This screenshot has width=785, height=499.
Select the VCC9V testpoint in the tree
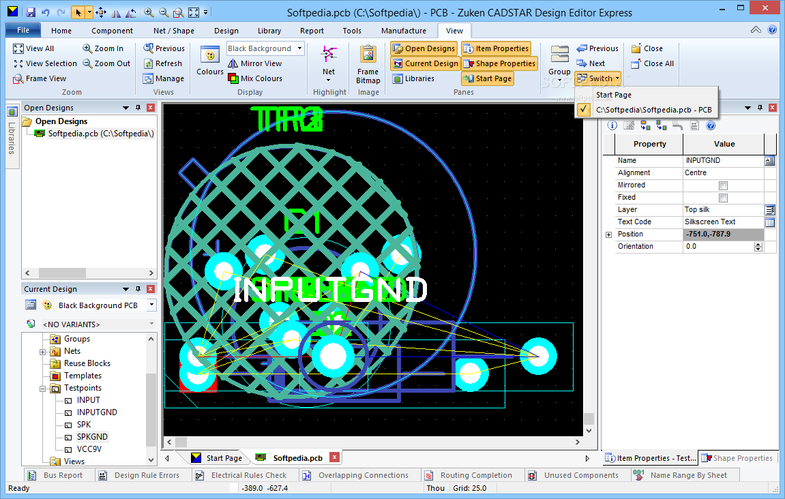pyautogui.click(x=89, y=449)
